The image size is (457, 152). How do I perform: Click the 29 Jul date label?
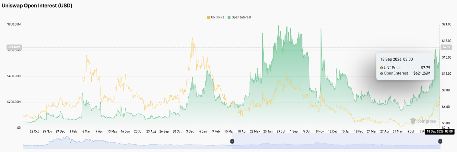(281, 132)
